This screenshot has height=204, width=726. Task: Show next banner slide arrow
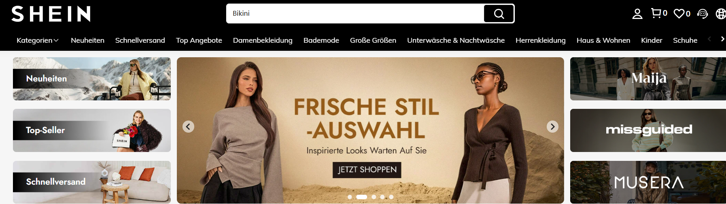(552, 127)
